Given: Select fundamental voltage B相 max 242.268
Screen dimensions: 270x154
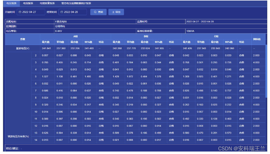Looking at the screenshot, I should tap(117, 48).
